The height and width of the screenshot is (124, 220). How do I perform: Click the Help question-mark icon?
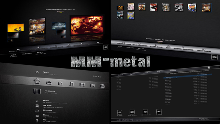[x=37, y=121]
